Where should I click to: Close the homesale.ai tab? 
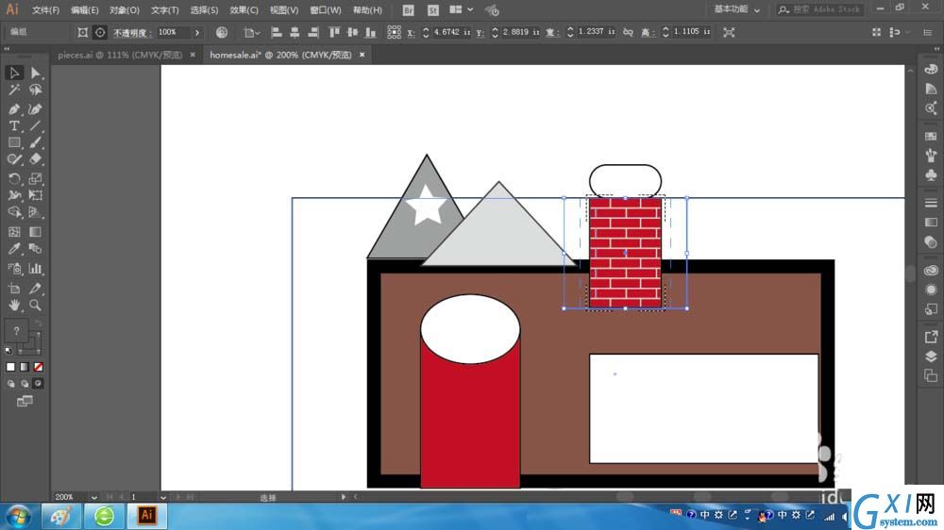362,55
